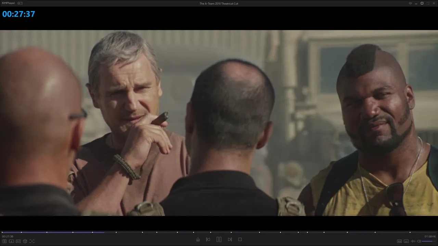This screenshot has width=438, height=246.
Task: Click the video frame to toggle playback
Action: tap(219, 123)
